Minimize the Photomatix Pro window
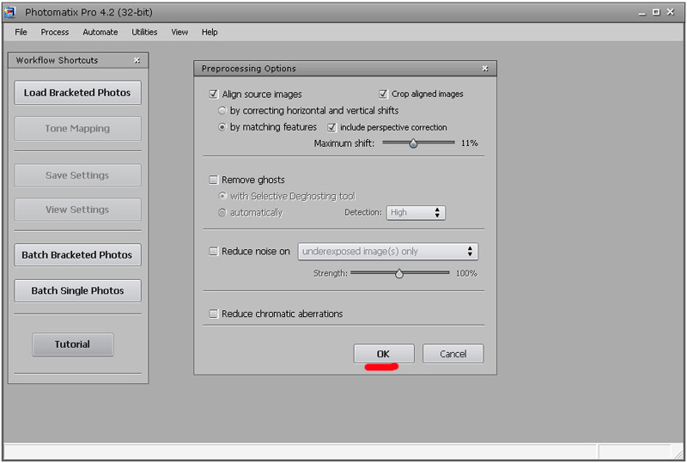The height and width of the screenshot is (463, 687). pyautogui.click(x=642, y=13)
